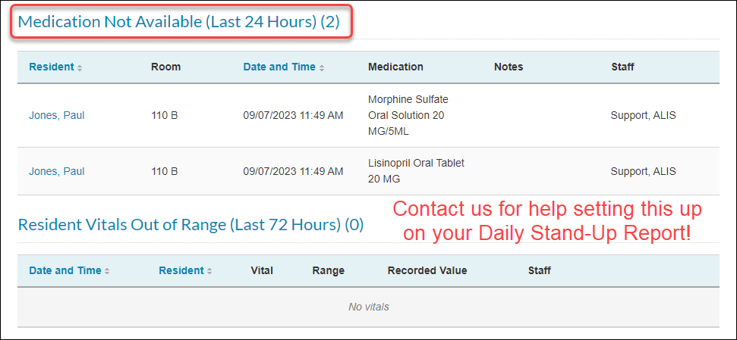The height and width of the screenshot is (340, 737).
Task: Click the Recorded Value column header
Action: [x=427, y=270]
